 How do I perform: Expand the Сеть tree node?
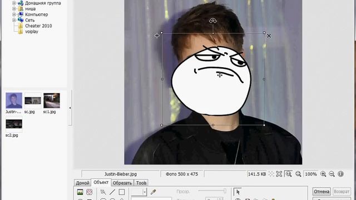14,20
